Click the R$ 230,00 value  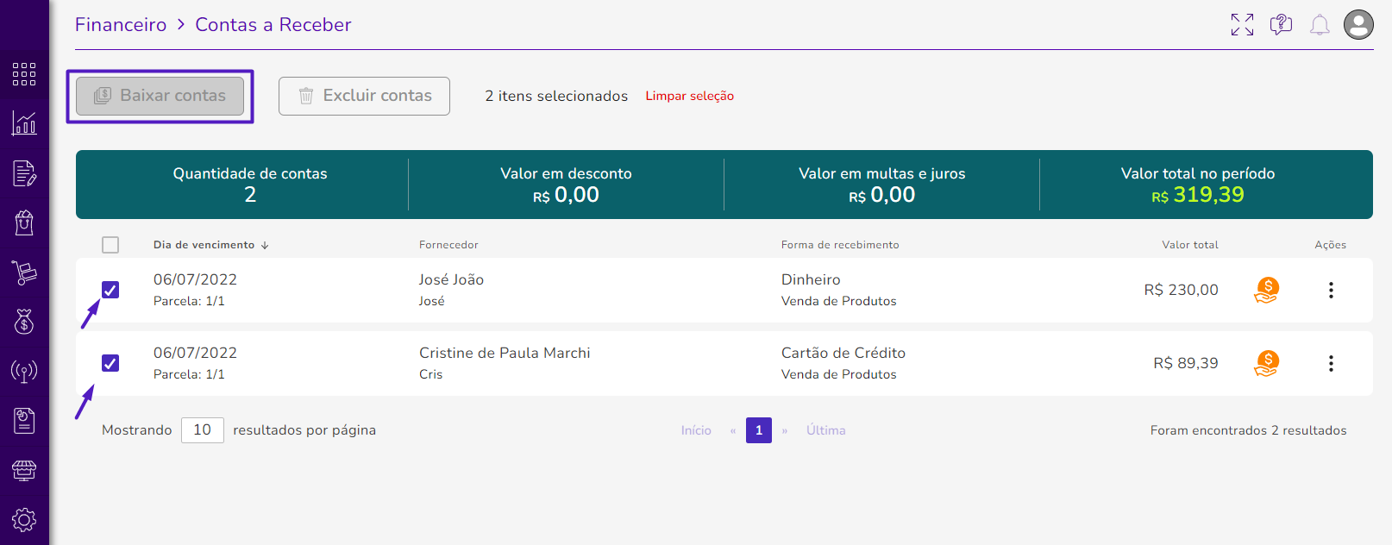(1182, 290)
